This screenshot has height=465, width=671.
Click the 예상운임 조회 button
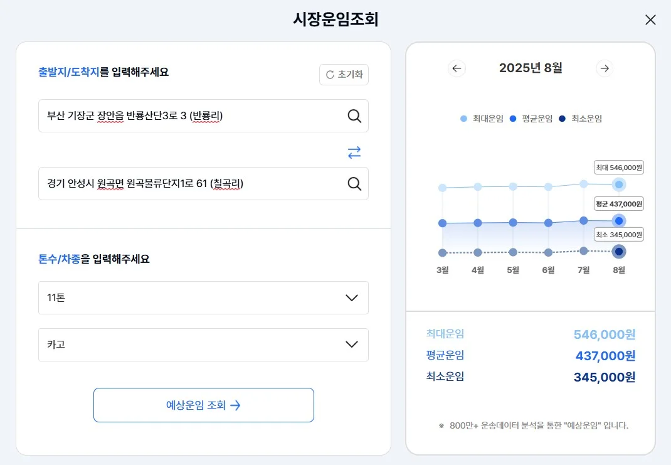click(203, 405)
